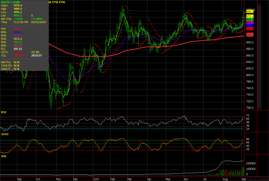Click the SSTO value 72.76
269x181 pixels.
pos(35,52)
